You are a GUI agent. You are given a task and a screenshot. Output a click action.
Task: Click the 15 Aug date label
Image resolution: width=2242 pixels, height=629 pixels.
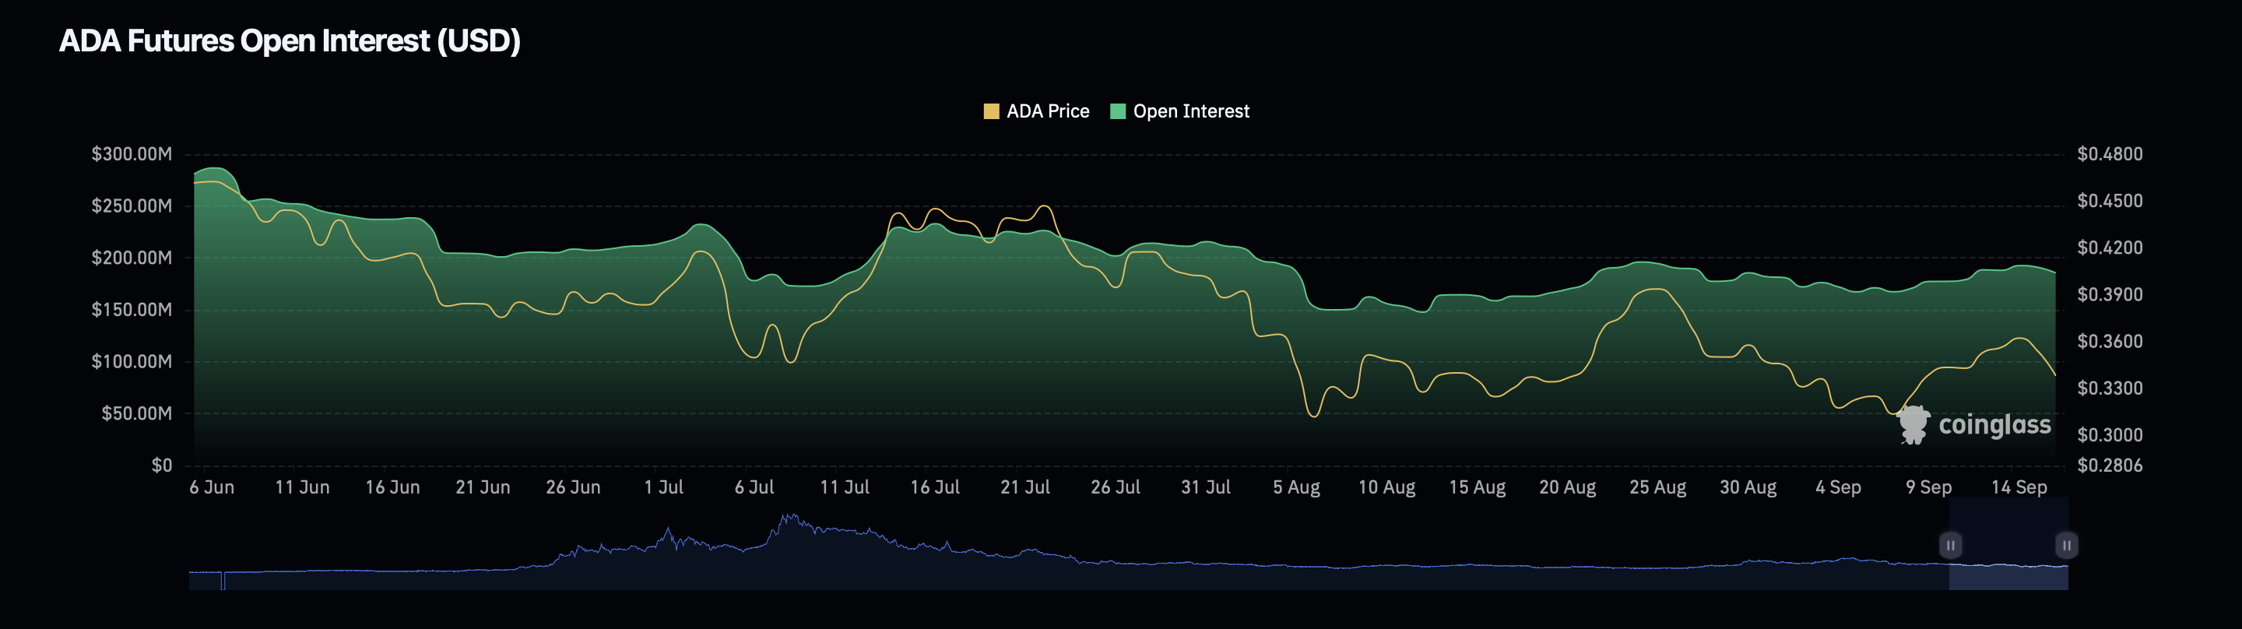pos(1477,487)
